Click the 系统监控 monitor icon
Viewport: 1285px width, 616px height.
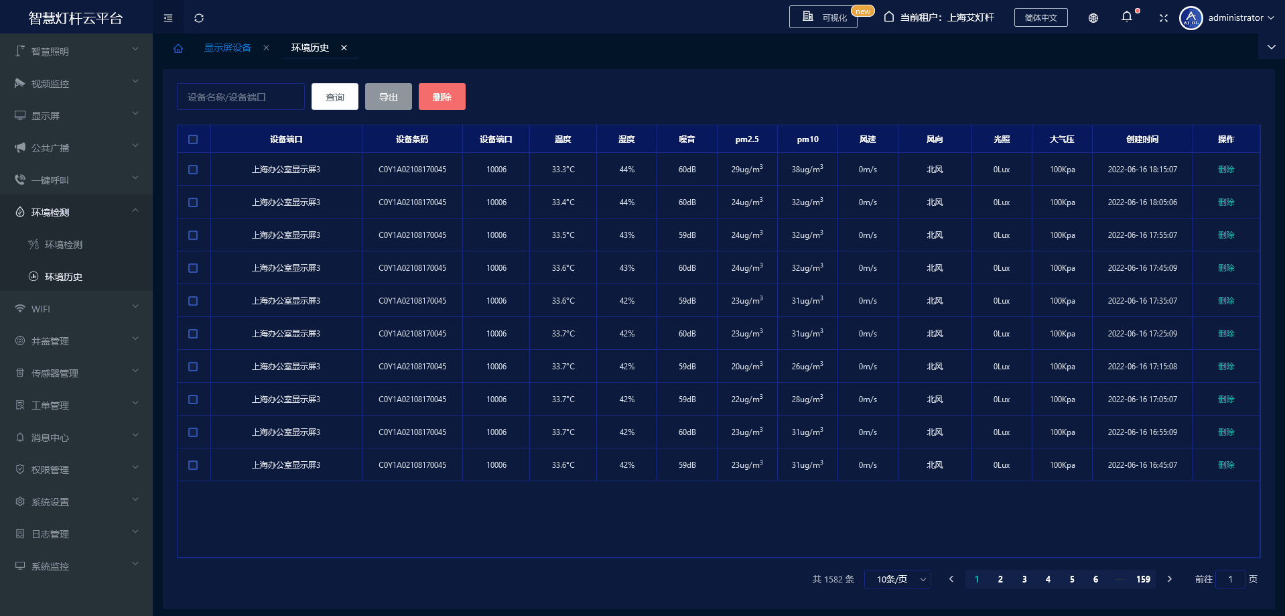click(x=20, y=566)
